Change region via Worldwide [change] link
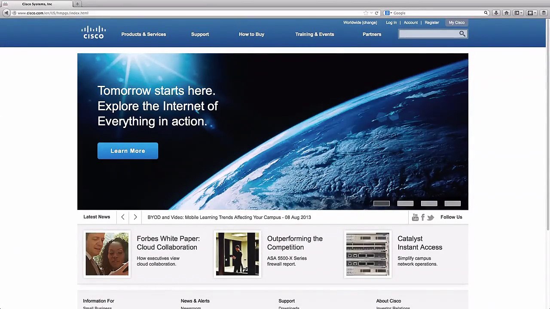This screenshot has height=309, width=550. (360, 22)
